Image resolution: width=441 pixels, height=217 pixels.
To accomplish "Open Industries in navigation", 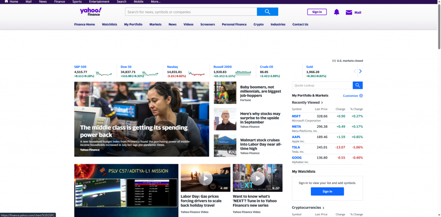I will click(278, 24).
